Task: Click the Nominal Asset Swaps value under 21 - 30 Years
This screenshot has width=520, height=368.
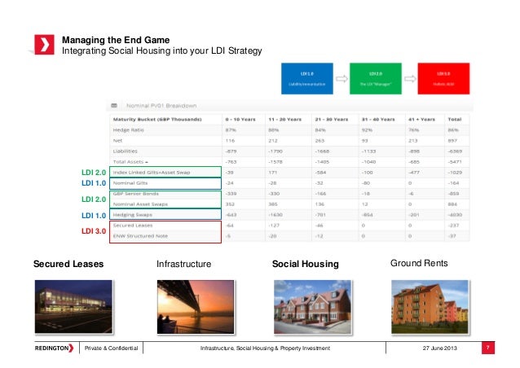Action: click(319, 204)
